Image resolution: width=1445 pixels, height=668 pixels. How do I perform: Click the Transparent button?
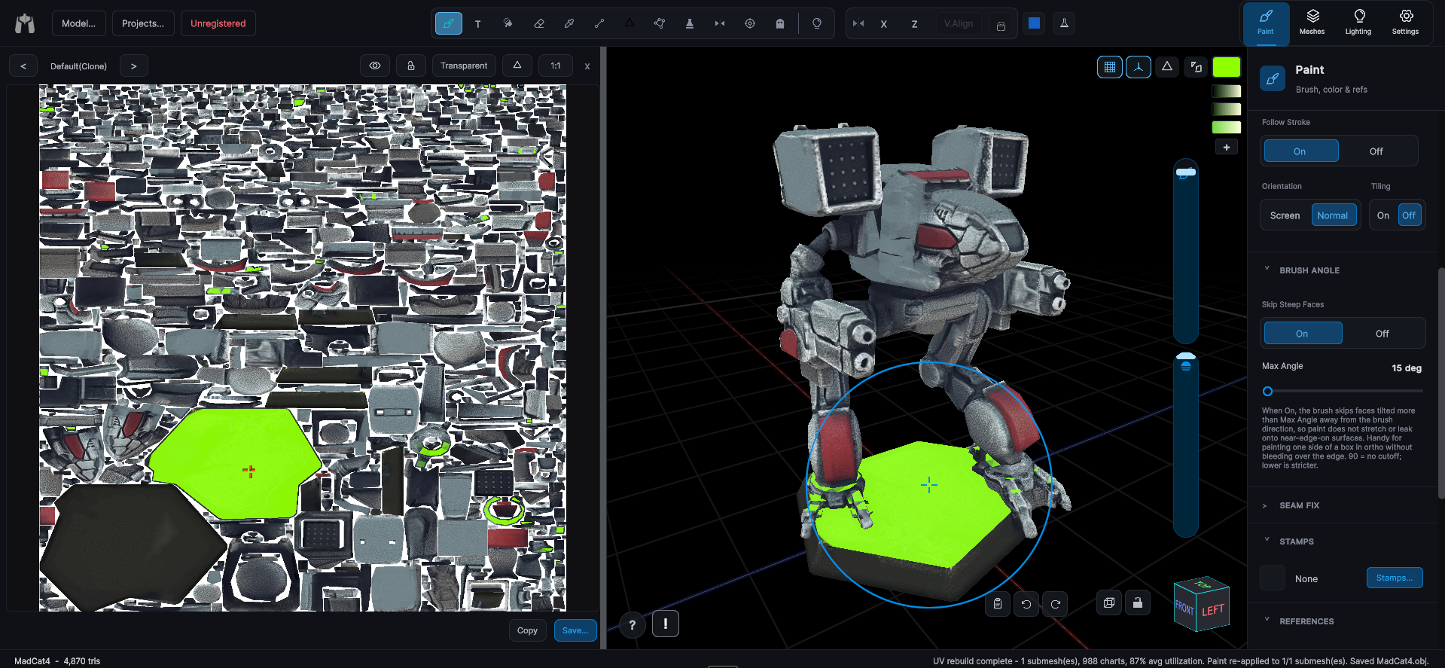464,66
